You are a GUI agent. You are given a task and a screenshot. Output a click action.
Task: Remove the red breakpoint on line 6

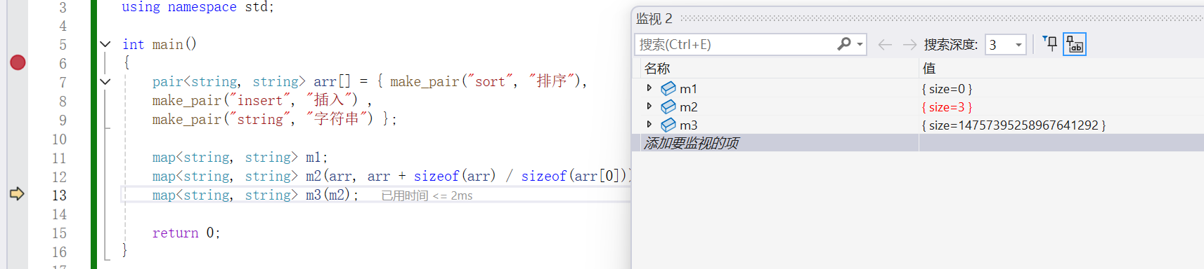click(18, 62)
